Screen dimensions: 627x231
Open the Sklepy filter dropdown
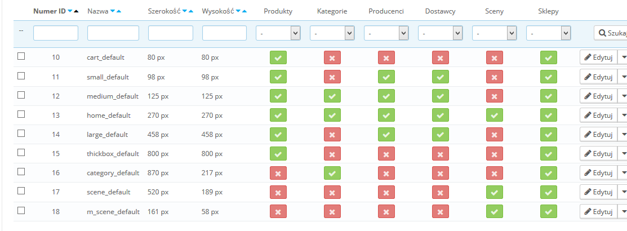549,34
